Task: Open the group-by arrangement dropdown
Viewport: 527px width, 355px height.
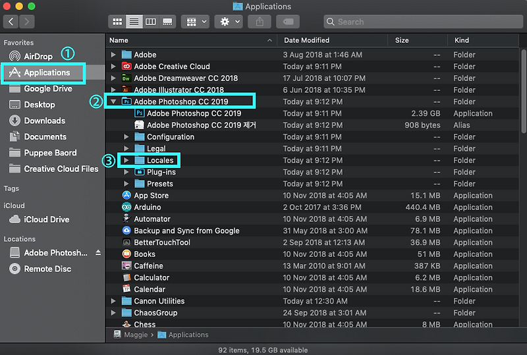Action: click(x=196, y=22)
